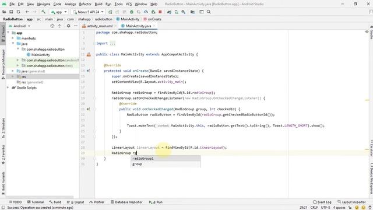Hide the Project panel with minus icon

(76, 26)
